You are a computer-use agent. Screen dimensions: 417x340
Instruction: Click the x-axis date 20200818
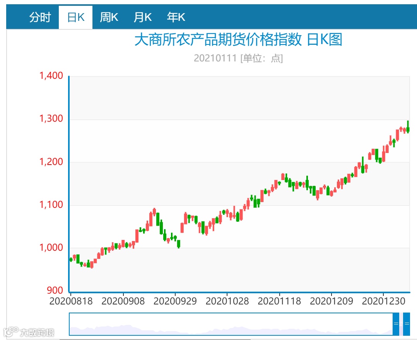click(71, 301)
